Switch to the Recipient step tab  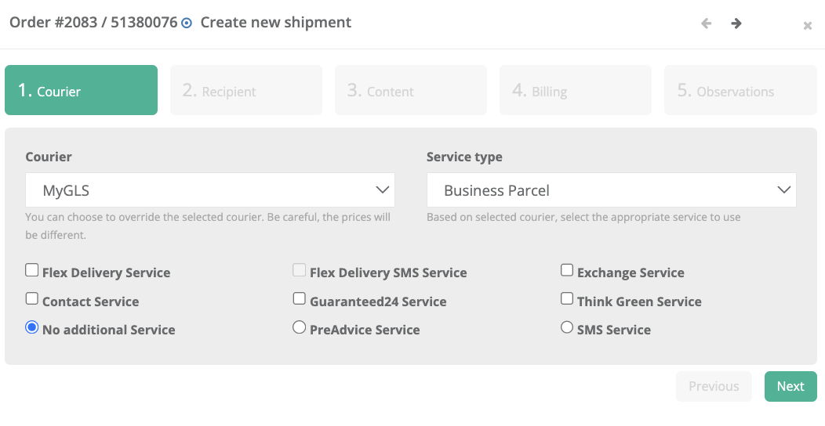coord(246,91)
